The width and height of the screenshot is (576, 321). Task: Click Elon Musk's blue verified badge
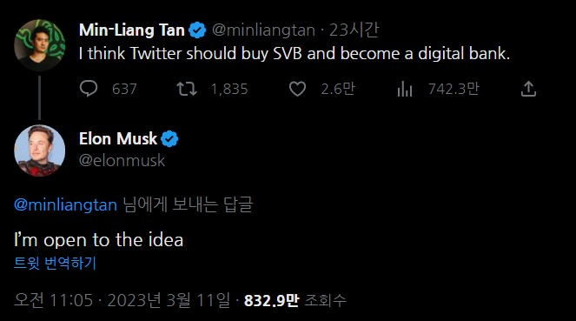click(169, 139)
